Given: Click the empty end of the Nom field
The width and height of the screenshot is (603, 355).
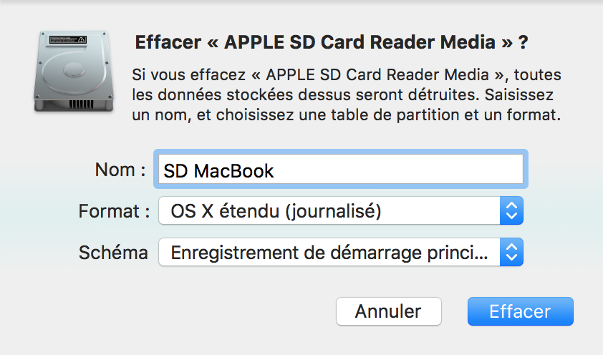Looking at the screenshot, I should pos(398,169).
